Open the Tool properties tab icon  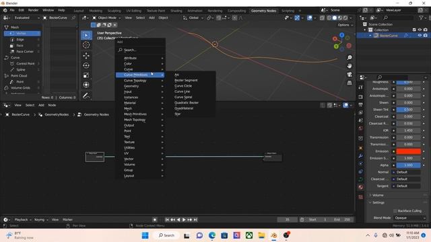(x=361, y=87)
